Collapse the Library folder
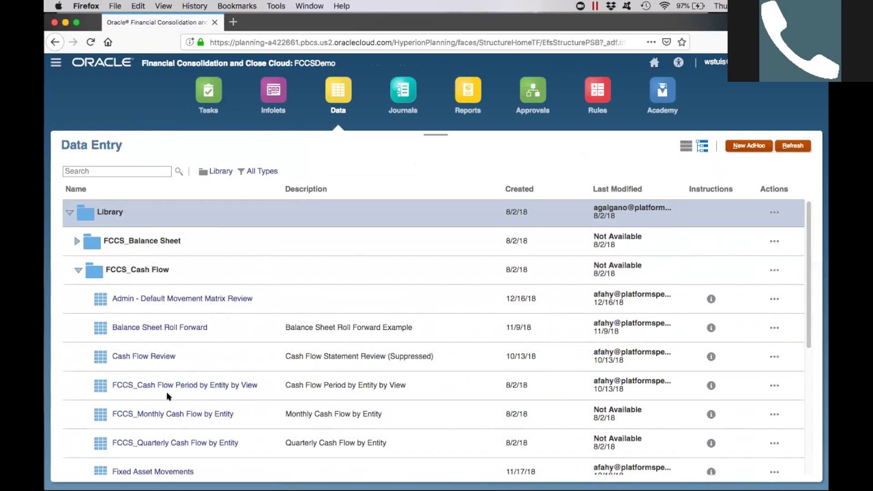Image resolution: width=873 pixels, height=491 pixels. (x=70, y=213)
